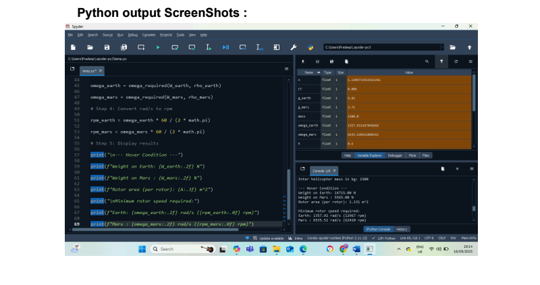Viewport: 540px width, 285px height.
Task: Click the Windows taskbar Search box
Action: pyautogui.click(x=182, y=249)
